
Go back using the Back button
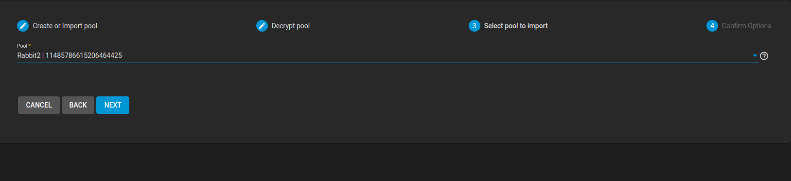[78, 105]
